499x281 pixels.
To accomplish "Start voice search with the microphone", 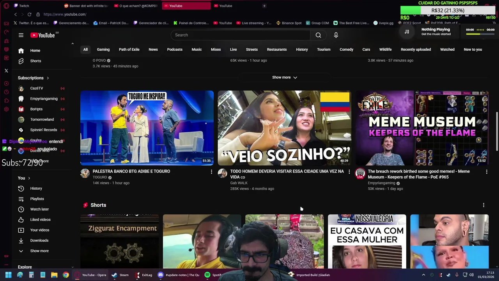I will [336, 35].
